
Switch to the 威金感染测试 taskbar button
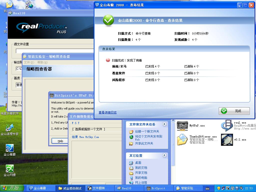pos(70,188)
